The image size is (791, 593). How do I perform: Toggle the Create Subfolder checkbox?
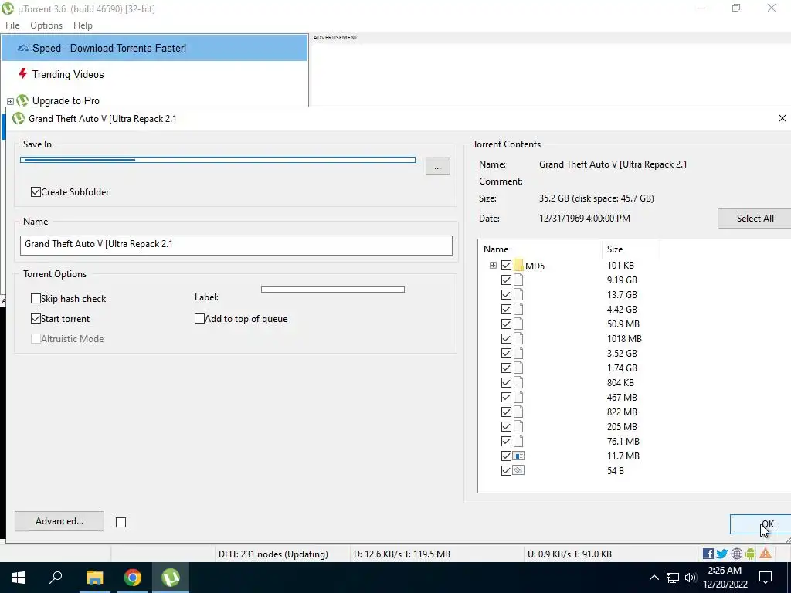click(36, 191)
